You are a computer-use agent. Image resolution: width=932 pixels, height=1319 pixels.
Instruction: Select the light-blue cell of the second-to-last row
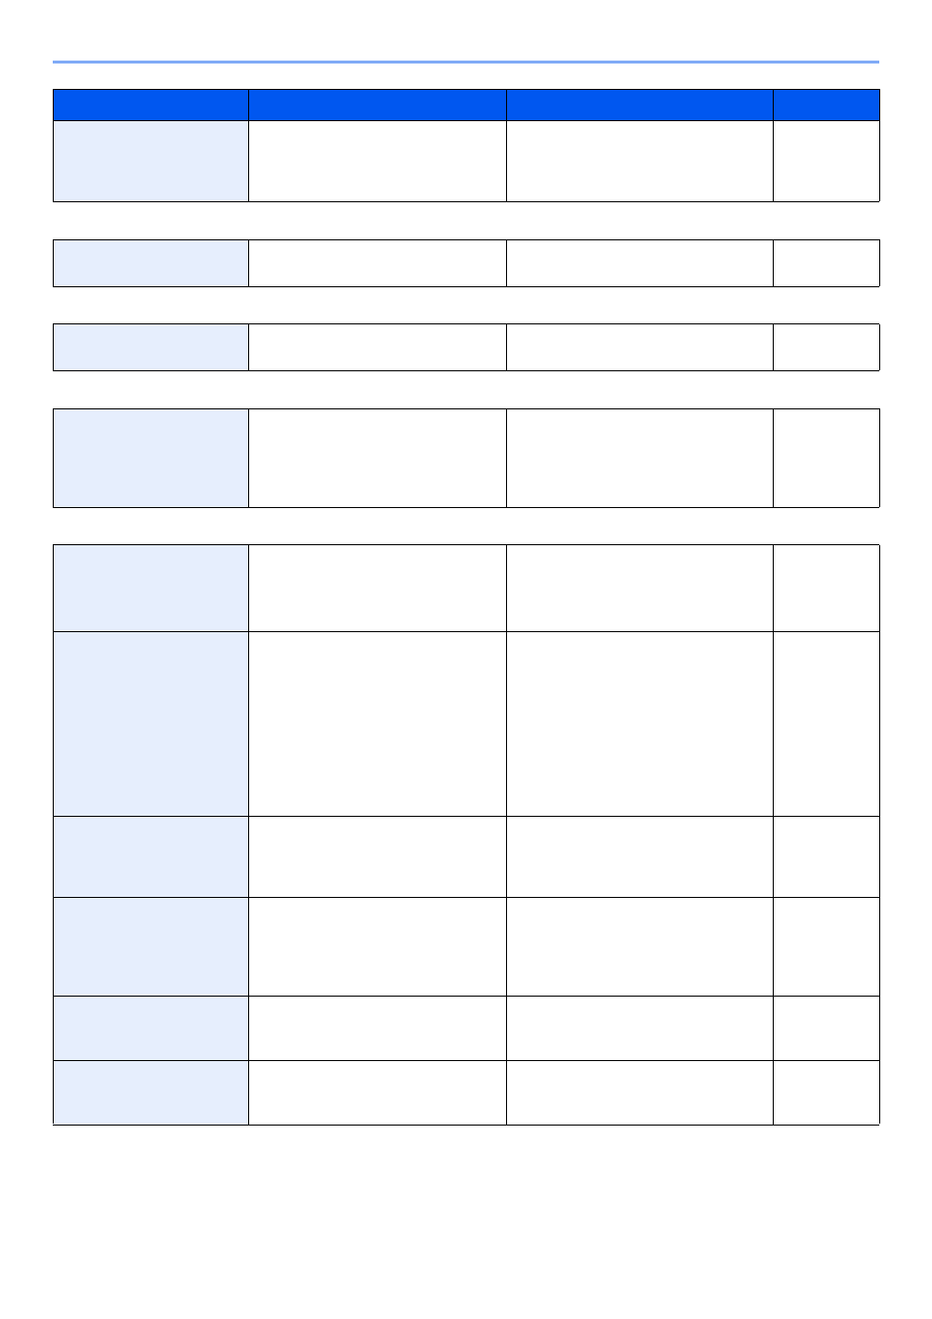click(150, 1028)
